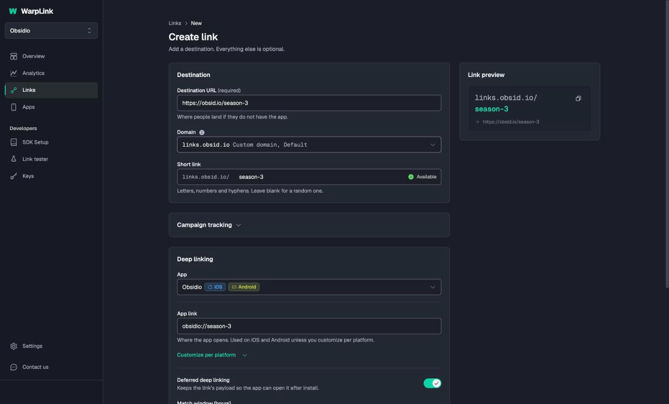Open the Overview page

point(51,56)
